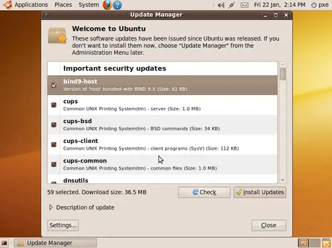Image resolution: width=332 pixels, height=248 pixels.
Task: Click the scrollbar down arrow
Action: click(283, 180)
